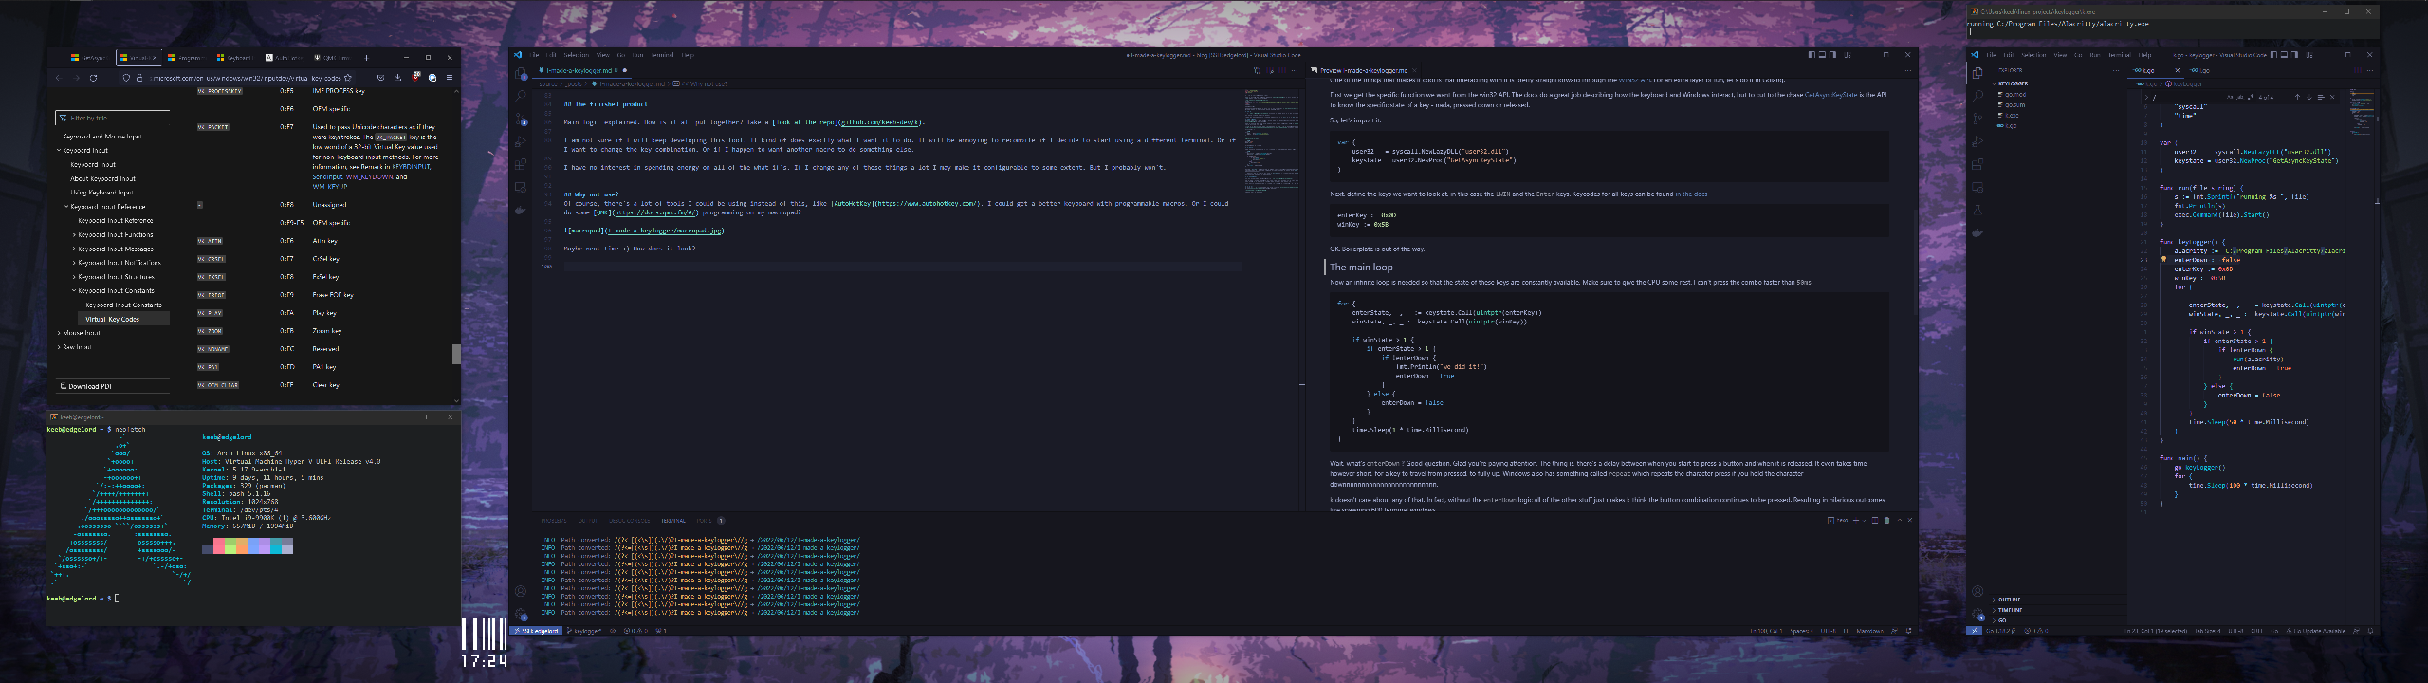Open Selection menu in blog VS Code window
This screenshot has height=683, width=2428.
576,55
